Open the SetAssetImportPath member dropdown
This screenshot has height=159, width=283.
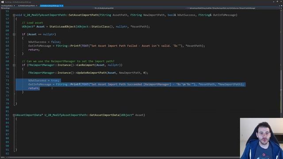(234, 8)
